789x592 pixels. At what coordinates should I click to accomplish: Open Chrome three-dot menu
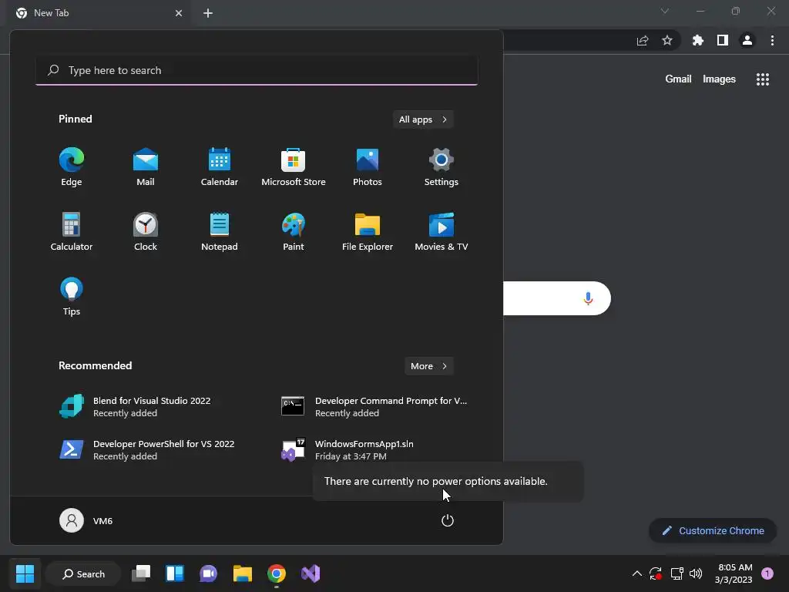coord(772,40)
